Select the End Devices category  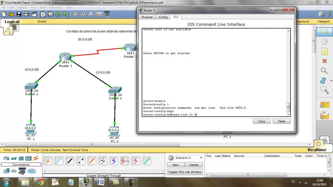7,171
